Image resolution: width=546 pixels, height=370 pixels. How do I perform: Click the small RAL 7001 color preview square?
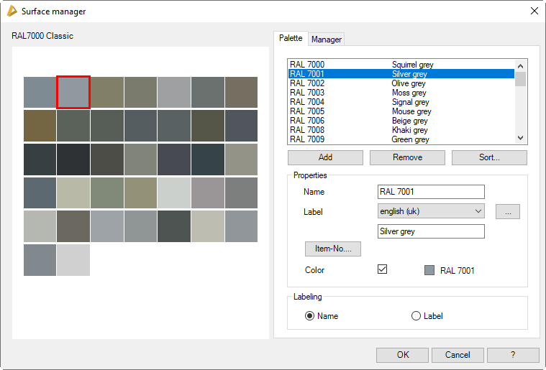429,270
